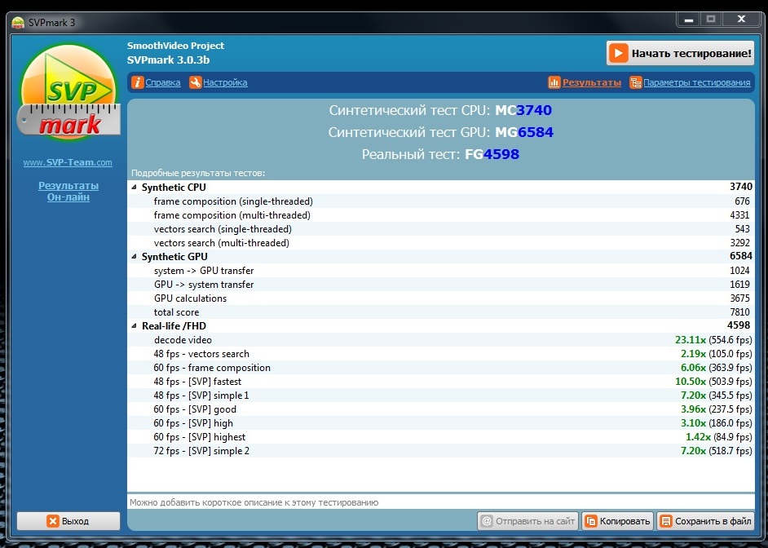Select the Synthetic GPU header row
This screenshot has height=548, width=768.
(441, 257)
